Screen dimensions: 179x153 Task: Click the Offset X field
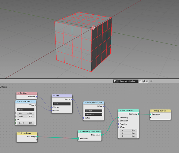pos(128,130)
